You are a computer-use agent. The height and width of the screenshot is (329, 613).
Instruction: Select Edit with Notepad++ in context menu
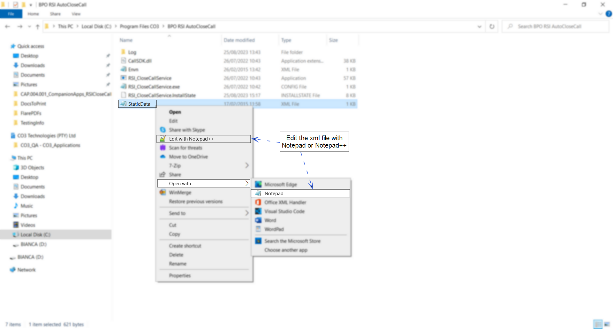pyautogui.click(x=204, y=139)
